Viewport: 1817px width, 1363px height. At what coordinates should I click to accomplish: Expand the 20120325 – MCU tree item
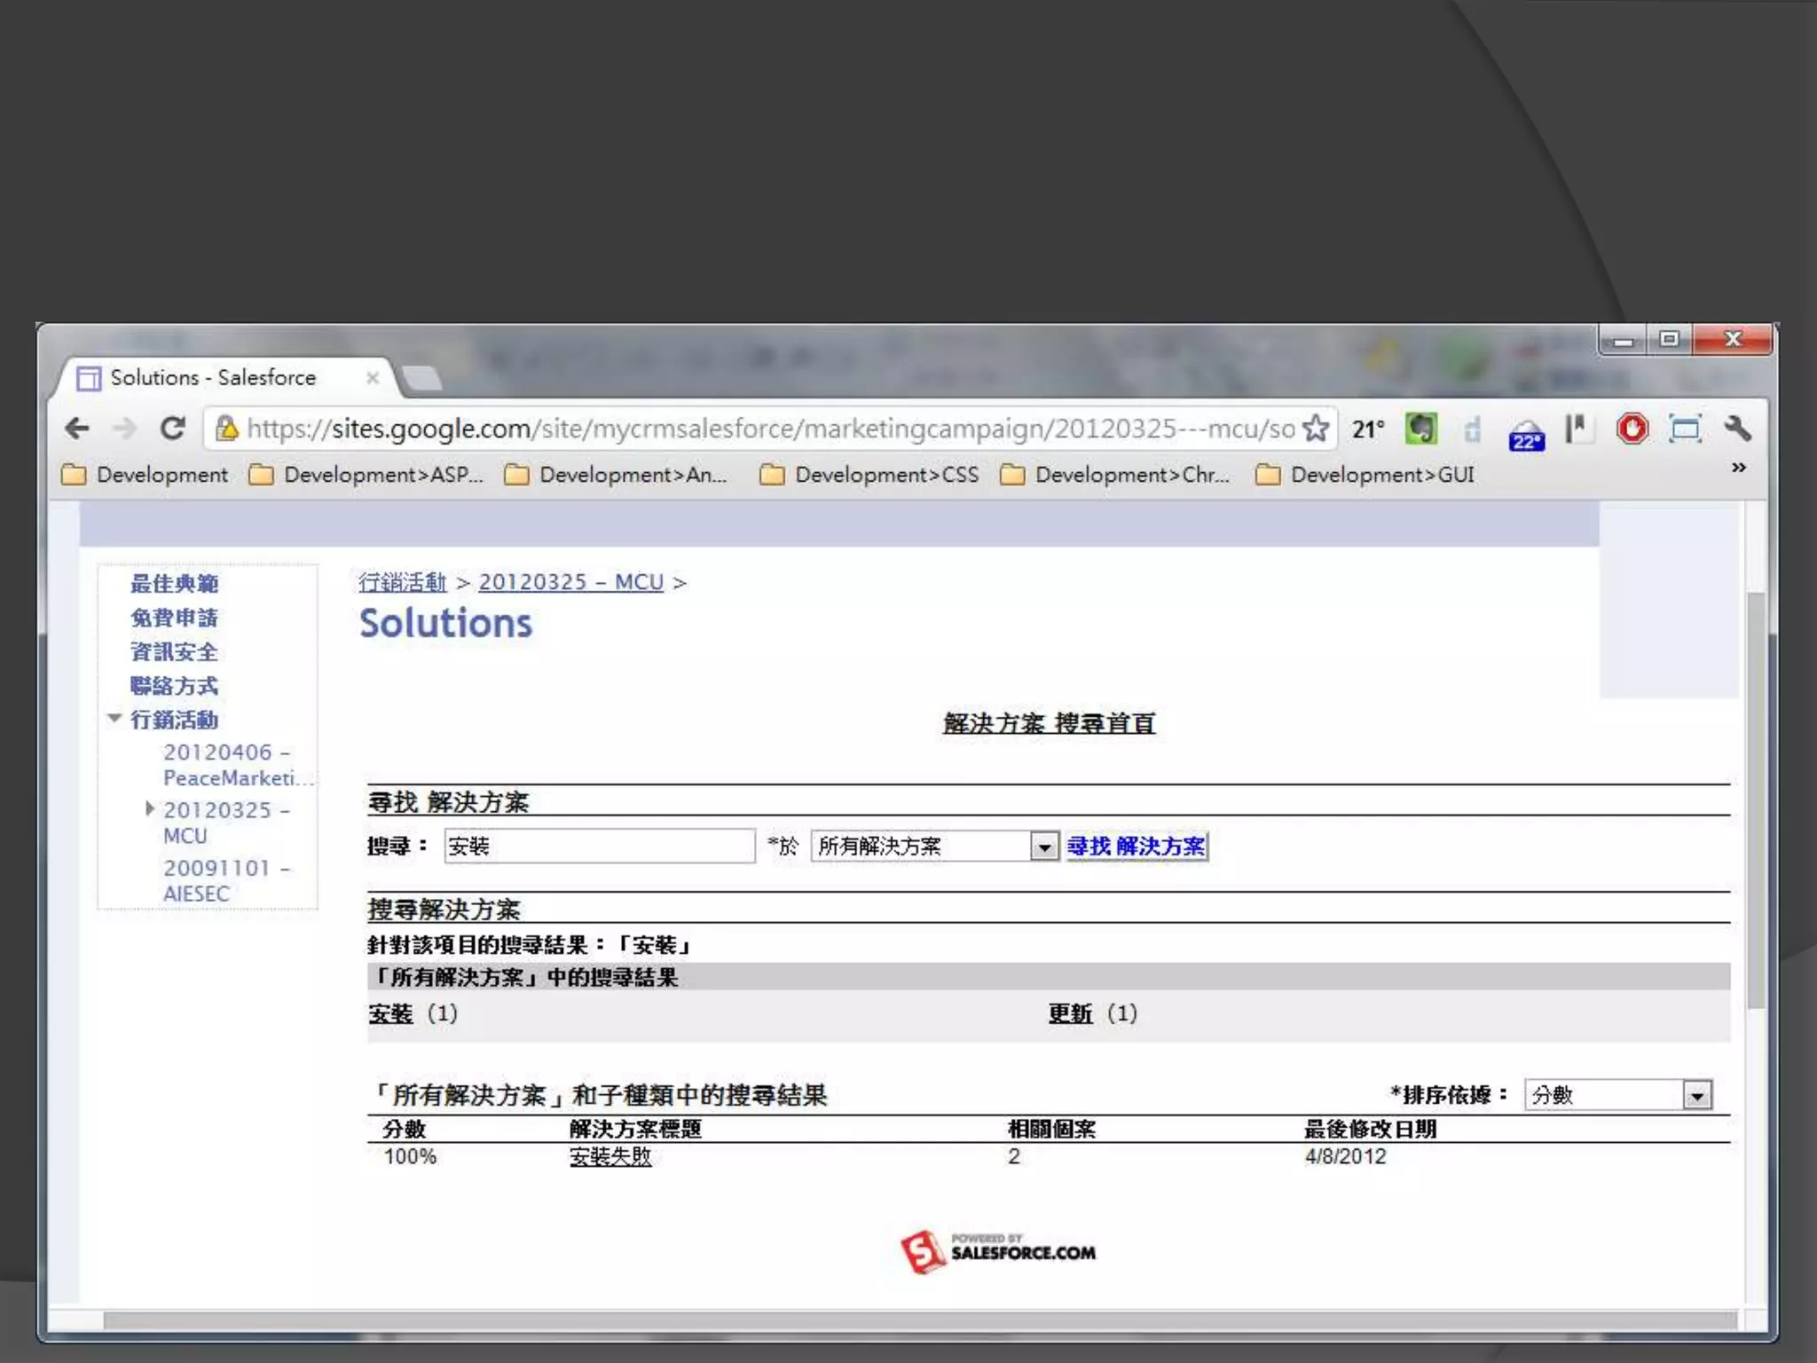click(x=149, y=808)
